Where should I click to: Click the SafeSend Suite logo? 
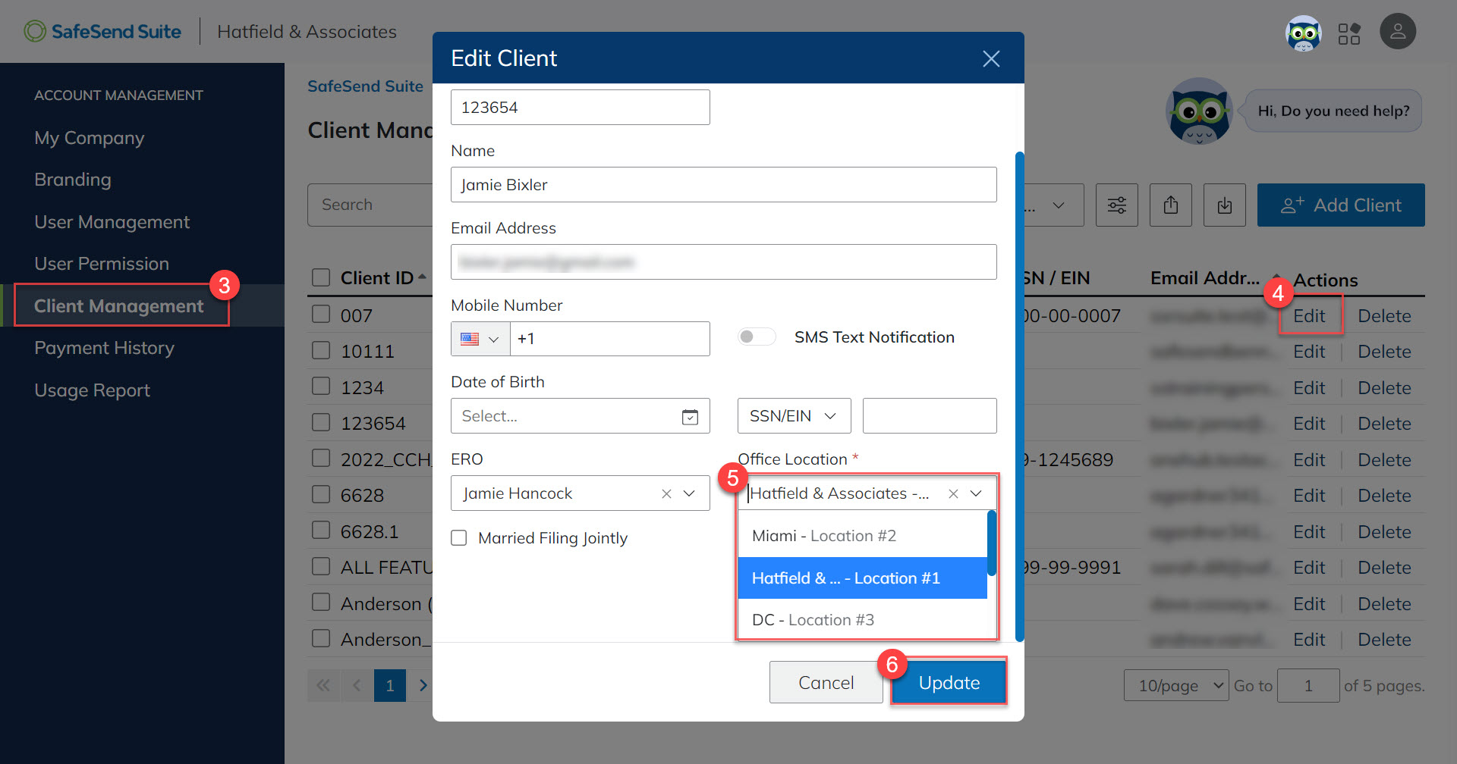(102, 32)
